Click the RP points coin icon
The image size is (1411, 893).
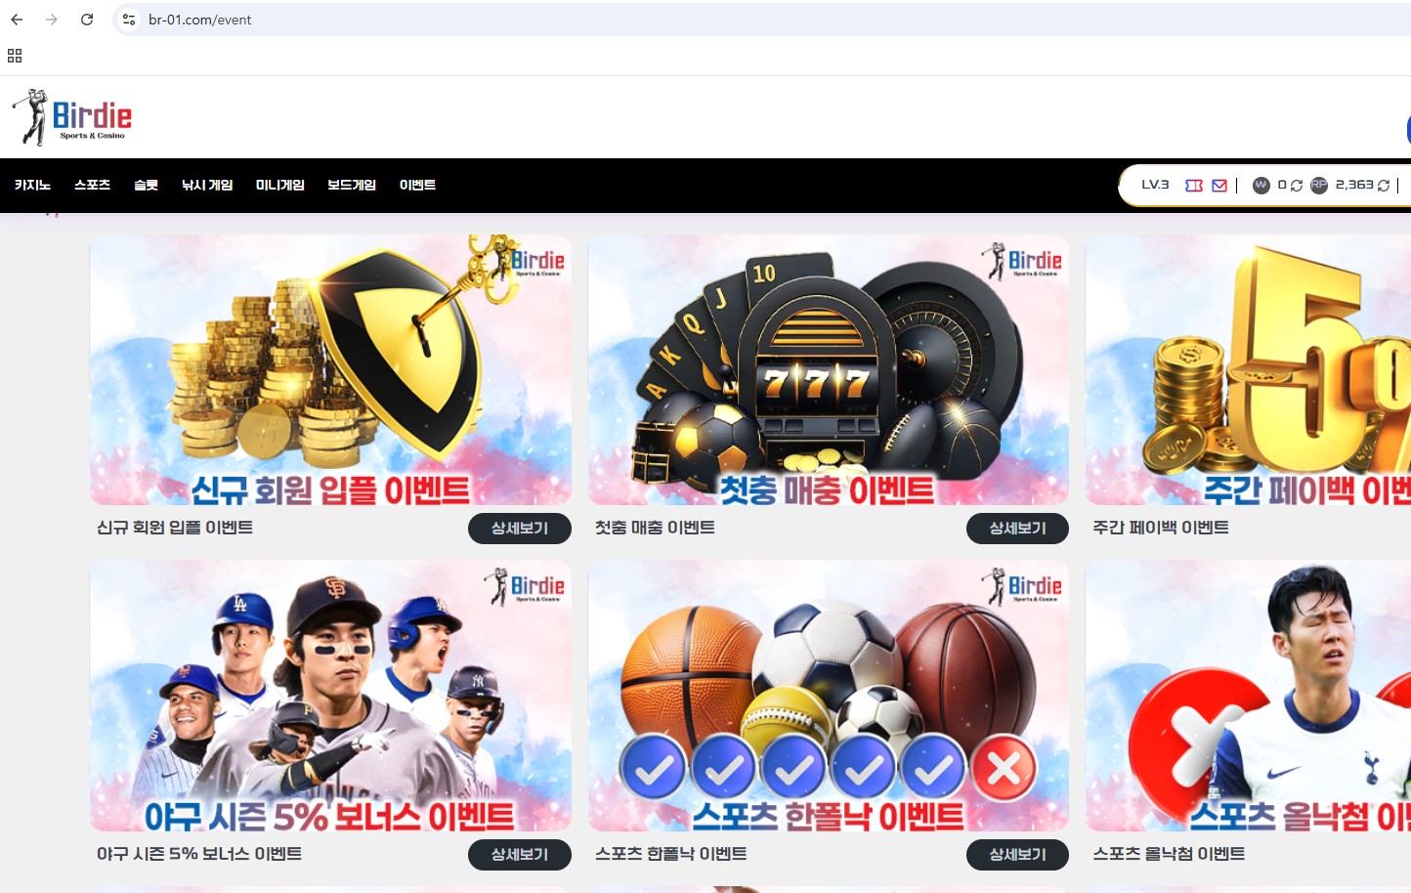[x=1319, y=186]
